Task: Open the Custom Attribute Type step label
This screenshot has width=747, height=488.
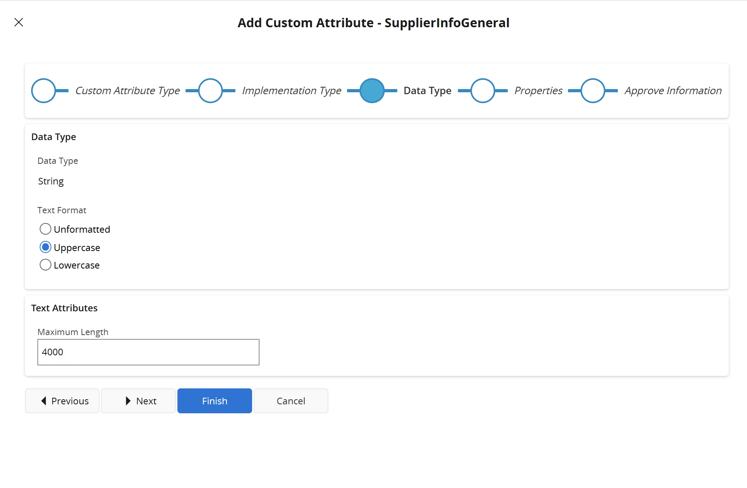Action: (x=127, y=91)
